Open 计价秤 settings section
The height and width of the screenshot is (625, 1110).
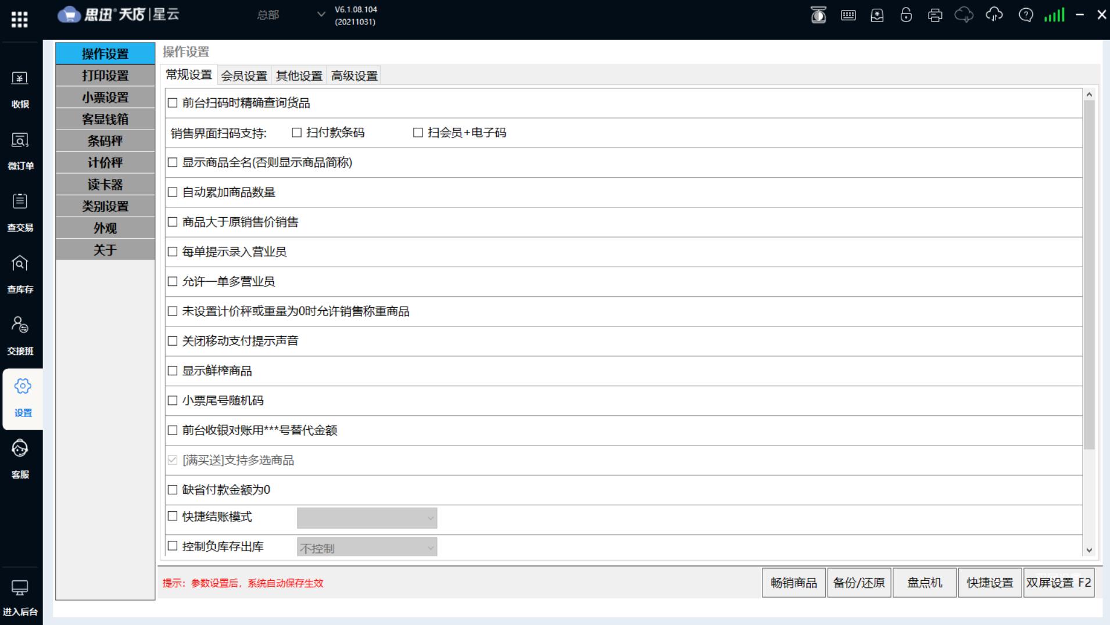105,163
